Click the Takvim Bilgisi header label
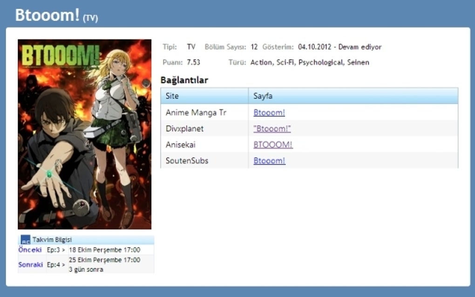Viewport: 475px width, 297px height. 52,240
